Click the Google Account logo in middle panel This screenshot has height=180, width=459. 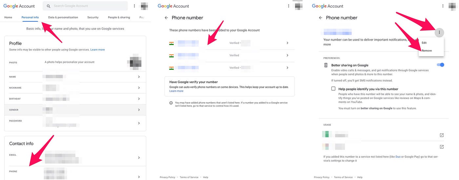pyautogui.click(x=173, y=6)
